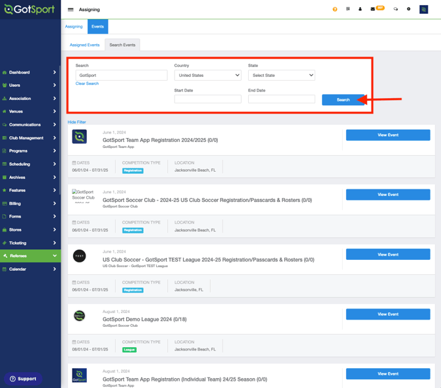Expand the Venues menu chevron
The height and width of the screenshot is (388, 441).
point(55,111)
